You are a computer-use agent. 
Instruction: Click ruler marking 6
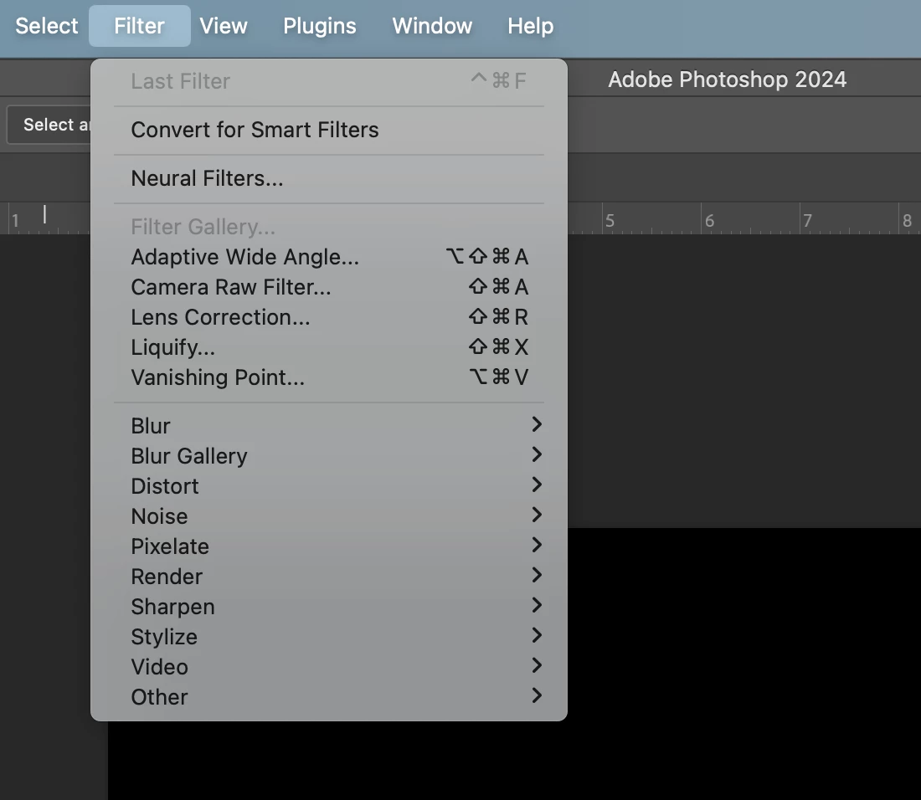pyautogui.click(x=709, y=221)
